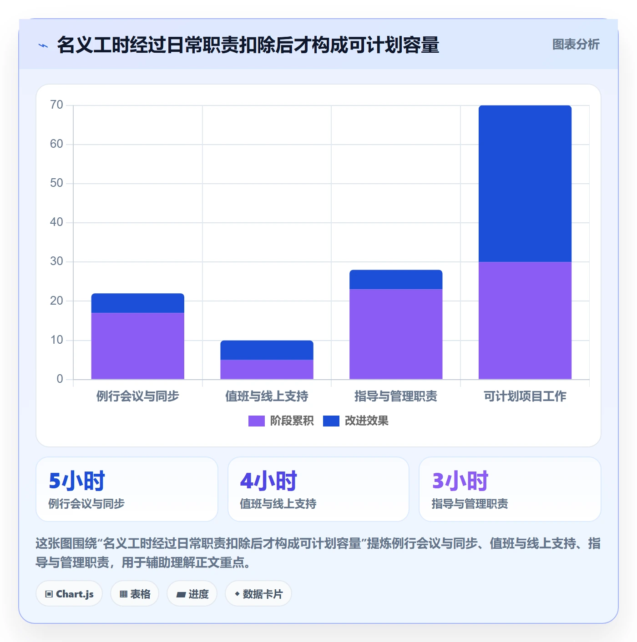
Task: Select the 数据卡片 tag chip
Action: coord(258,594)
